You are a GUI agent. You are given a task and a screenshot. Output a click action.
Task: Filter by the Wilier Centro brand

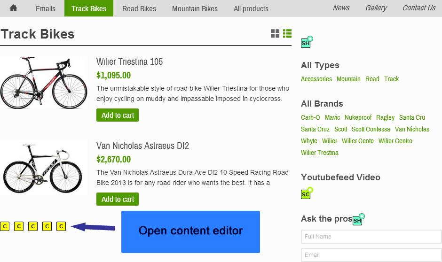pos(395,141)
